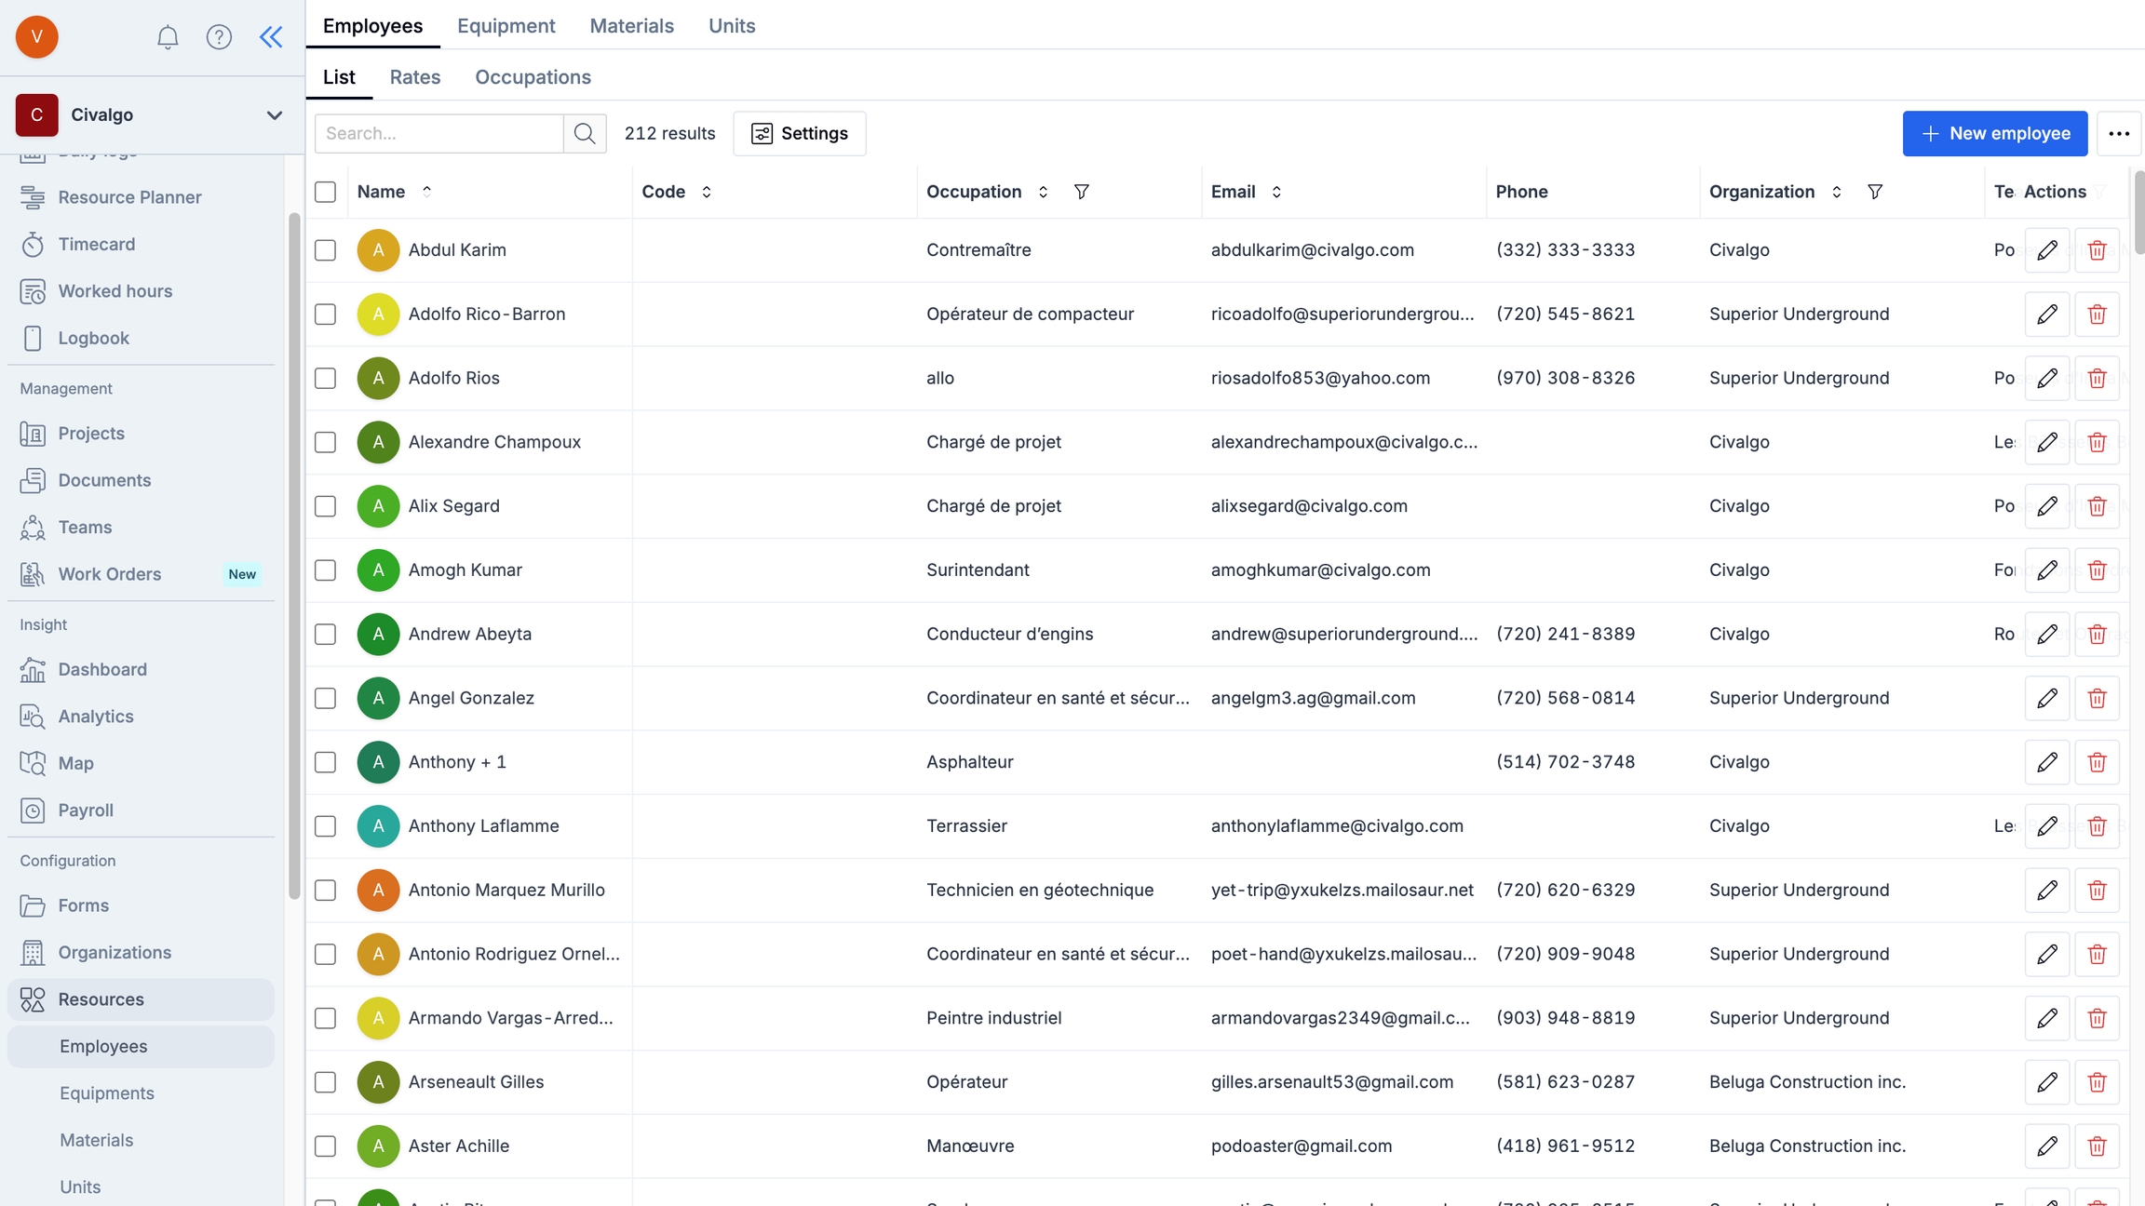Open the help question mark icon
2145x1206 pixels.
(x=219, y=37)
